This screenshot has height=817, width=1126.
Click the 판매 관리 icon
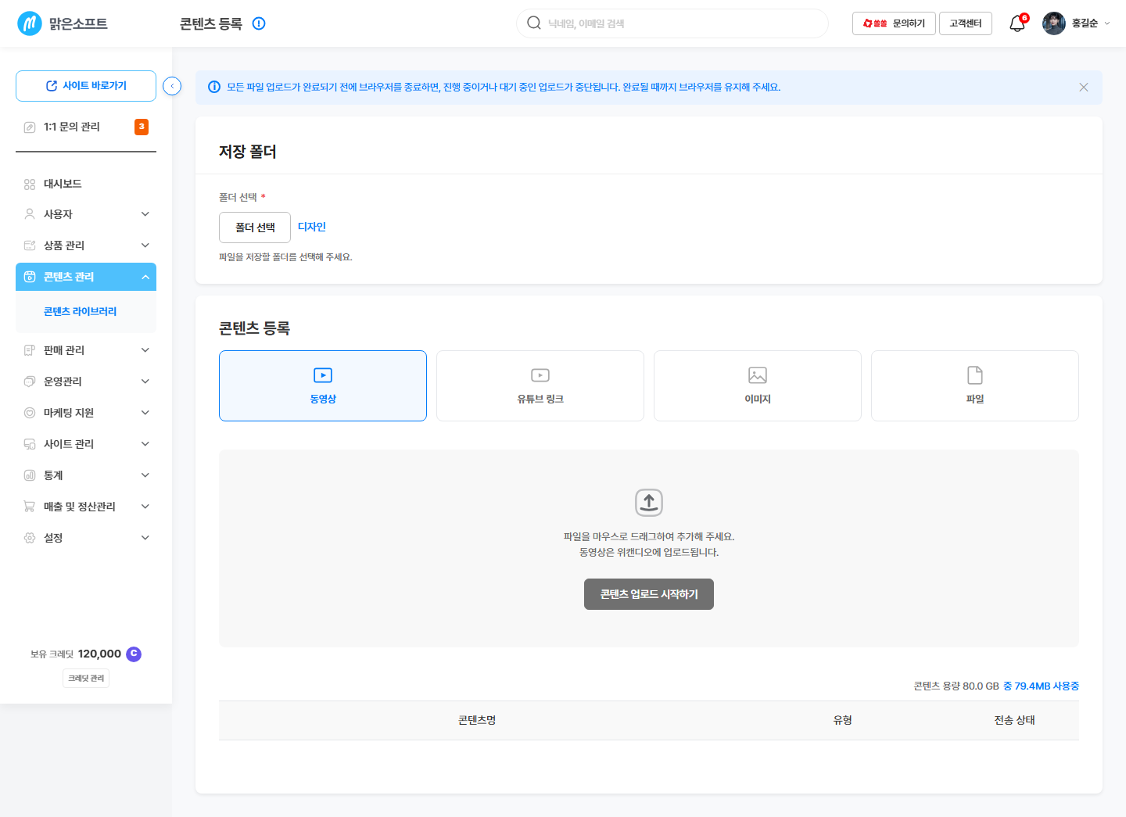[30, 350]
